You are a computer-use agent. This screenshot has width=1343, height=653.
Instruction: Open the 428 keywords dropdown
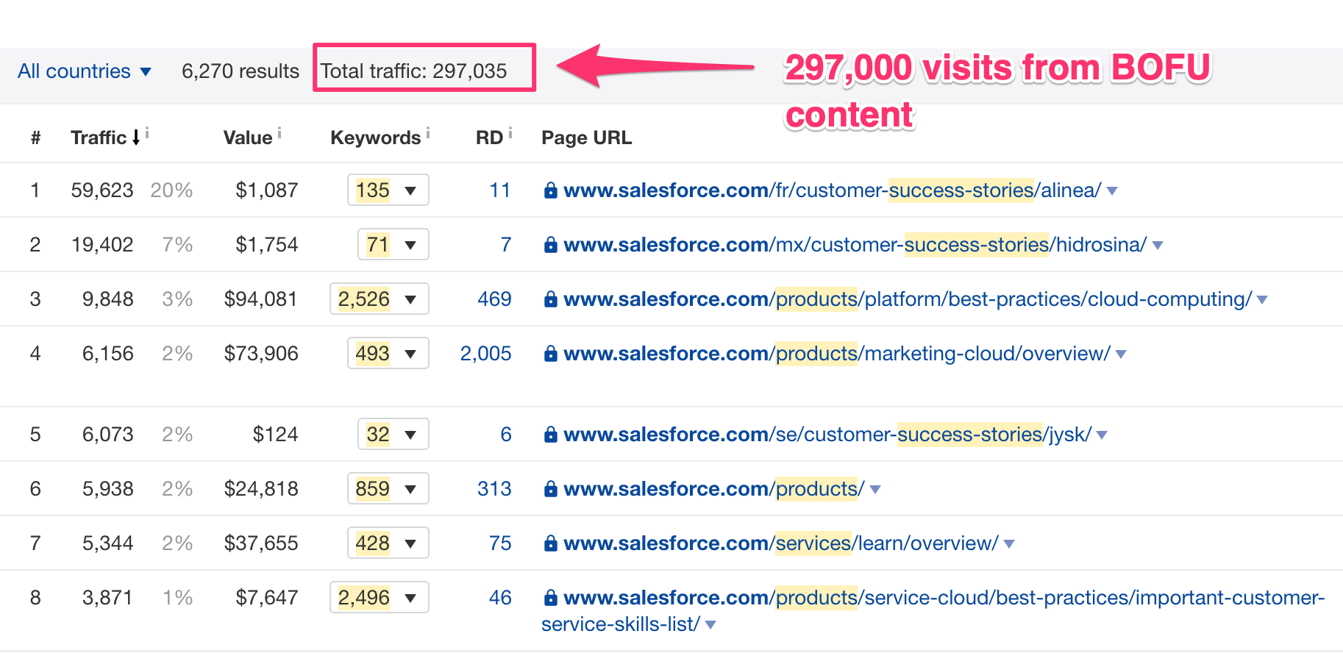tap(388, 543)
